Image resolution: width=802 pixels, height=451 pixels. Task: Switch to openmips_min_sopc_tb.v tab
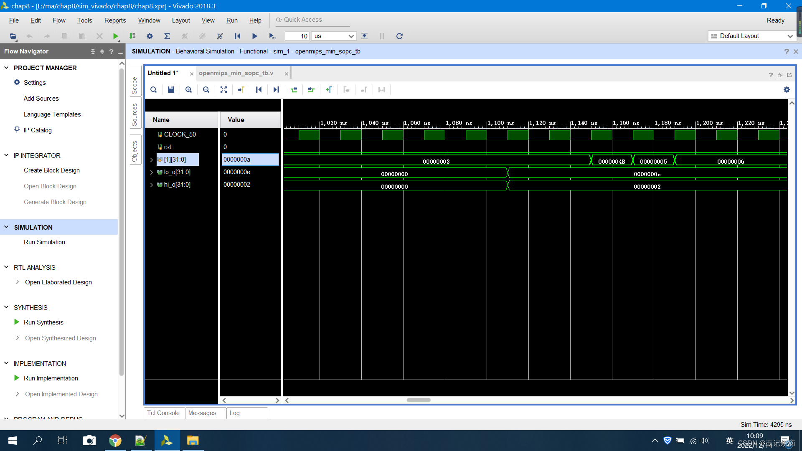(236, 73)
